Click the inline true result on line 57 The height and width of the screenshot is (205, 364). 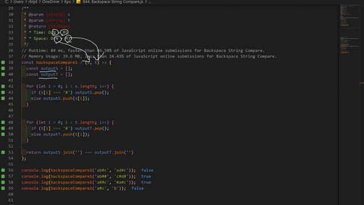pos(146,176)
